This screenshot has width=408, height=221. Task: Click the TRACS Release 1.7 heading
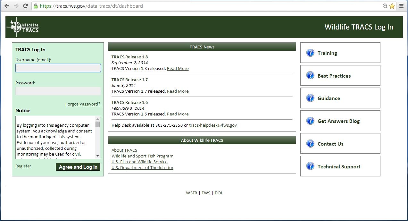129,80
